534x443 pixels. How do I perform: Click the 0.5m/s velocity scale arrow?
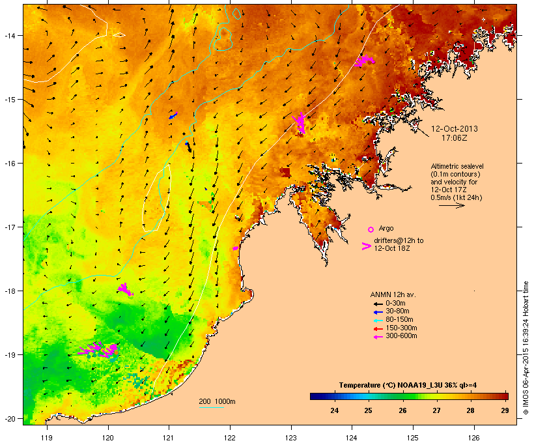click(x=451, y=205)
